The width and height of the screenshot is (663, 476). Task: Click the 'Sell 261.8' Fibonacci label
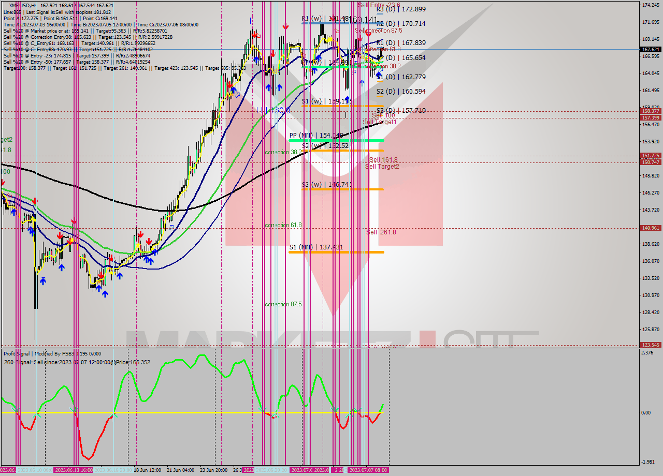(x=381, y=232)
